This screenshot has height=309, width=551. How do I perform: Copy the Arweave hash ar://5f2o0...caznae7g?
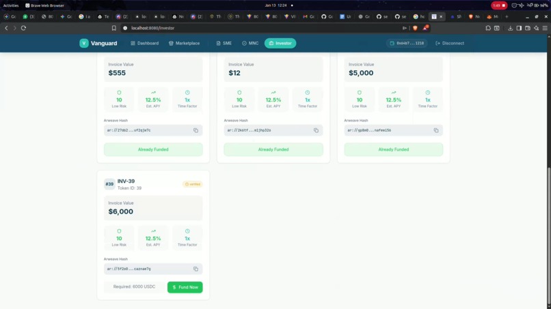click(x=196, y=269)
